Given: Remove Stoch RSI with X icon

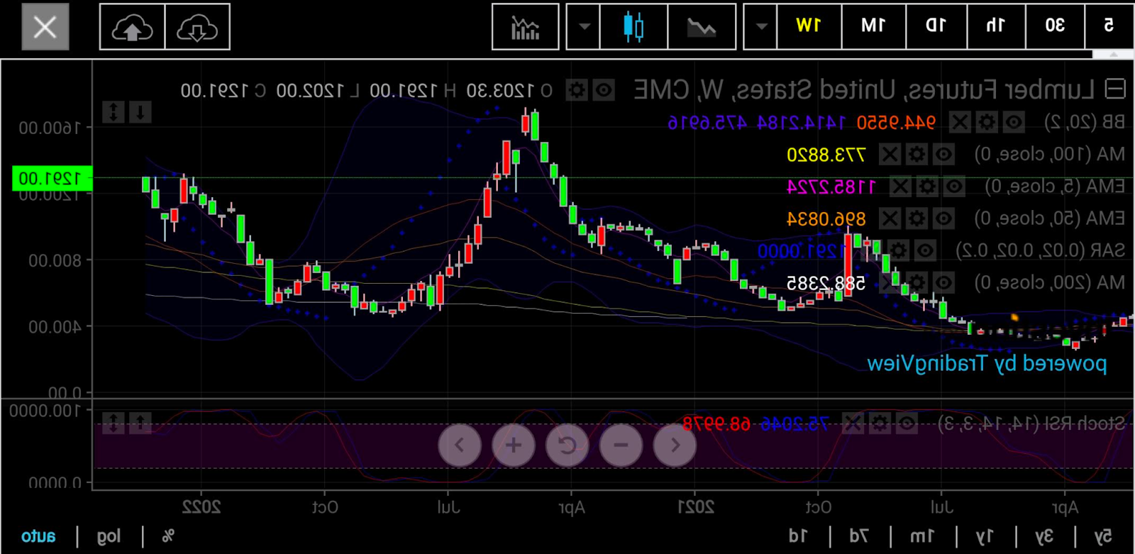Looking at the screenshot, I should tap(853, 424).
